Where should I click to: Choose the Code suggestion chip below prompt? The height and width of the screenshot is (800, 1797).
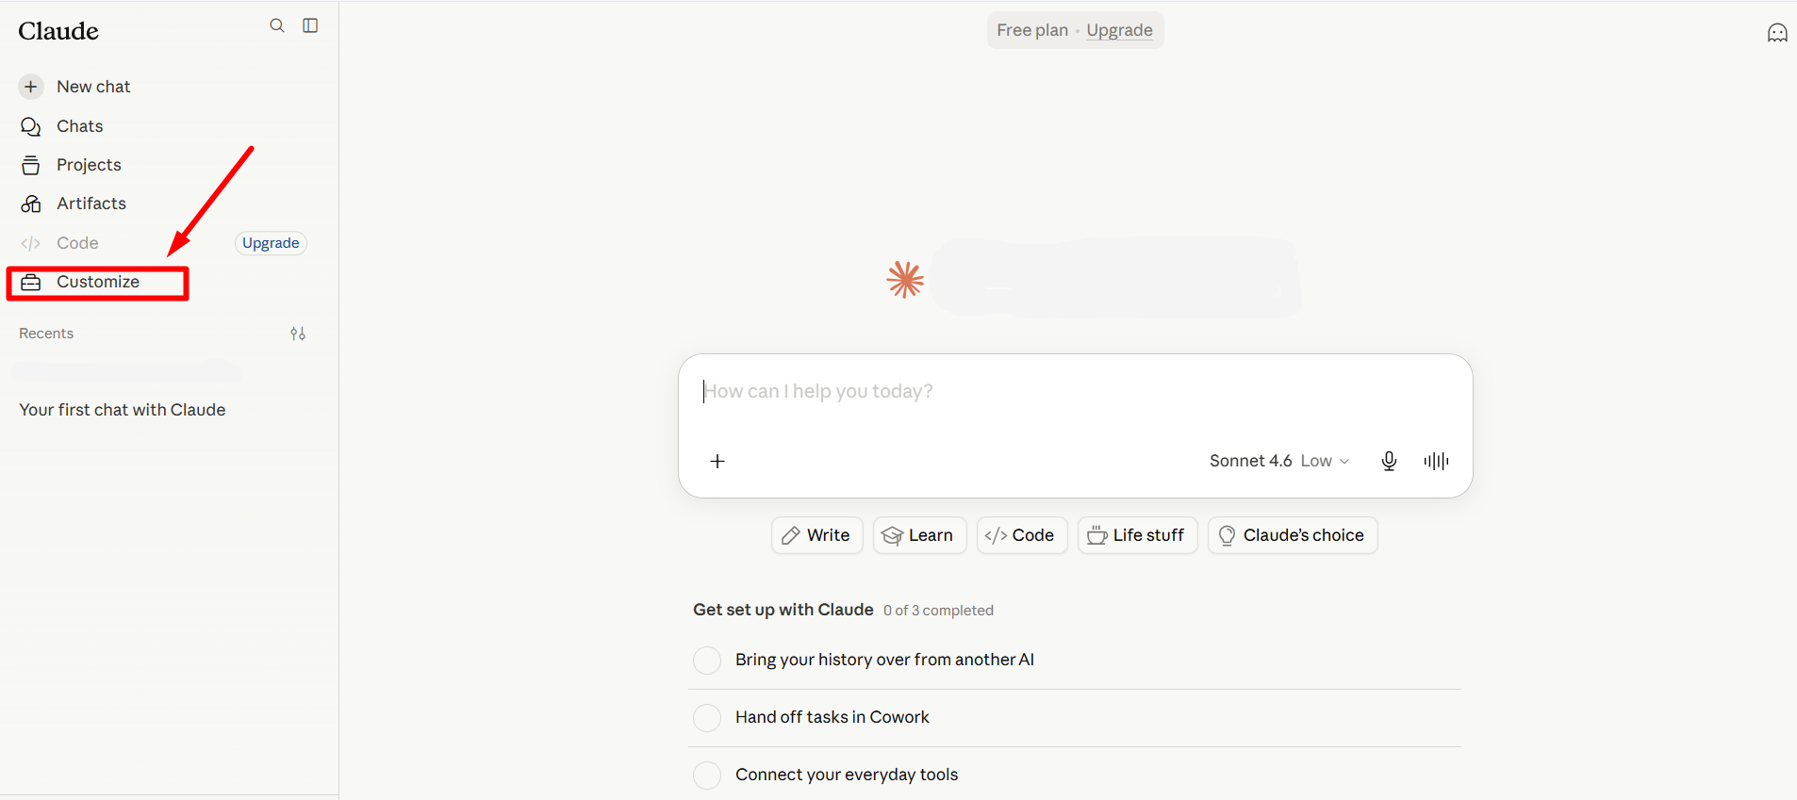coord(1022,535)
